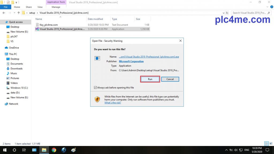Switch to large icons view toggle

click(271, 144)
